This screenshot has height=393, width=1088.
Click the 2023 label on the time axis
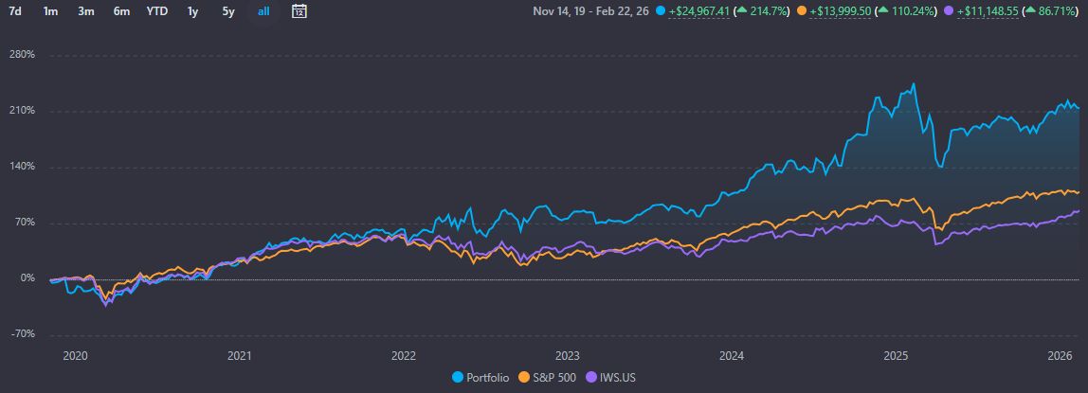point(567,356)
